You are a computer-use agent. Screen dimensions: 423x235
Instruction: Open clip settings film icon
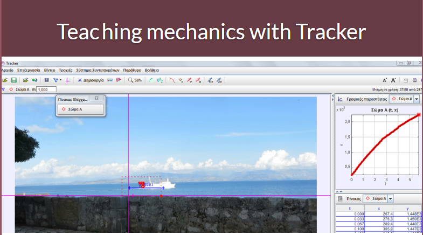click(x=46, y=80)
